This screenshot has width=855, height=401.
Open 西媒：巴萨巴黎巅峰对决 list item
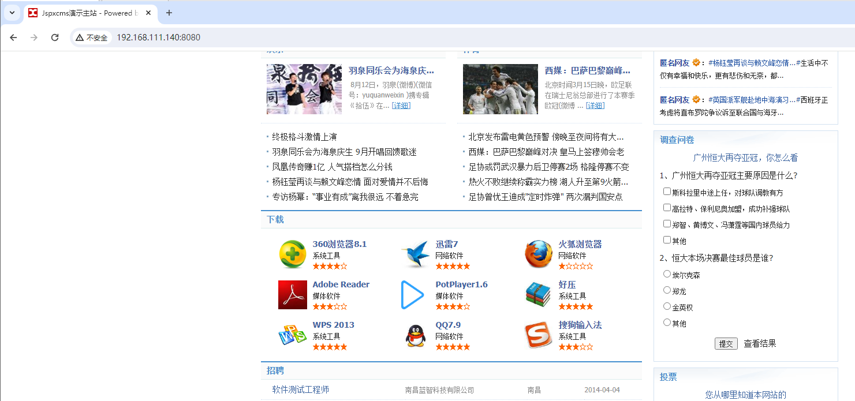[x=546, y=152]
